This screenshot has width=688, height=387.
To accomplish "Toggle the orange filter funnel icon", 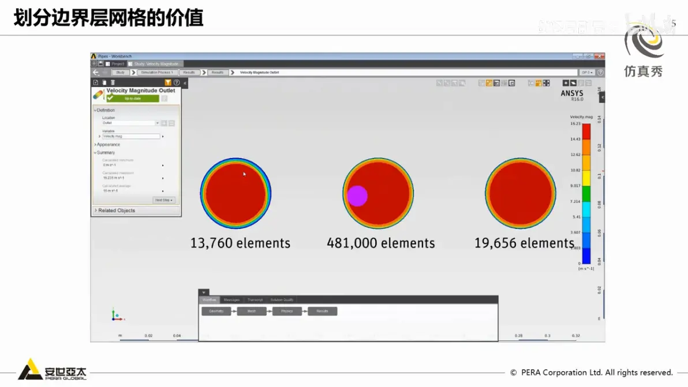I will (167, 82).
